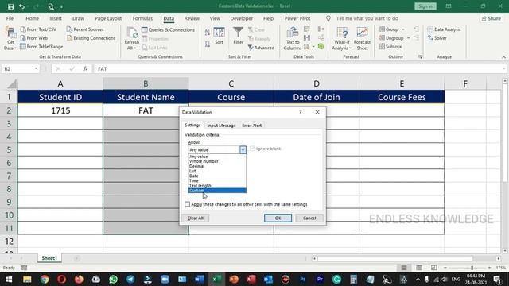Click the Refresh All icon
This screenshot has height=286, width=509.
click(132, 38)
